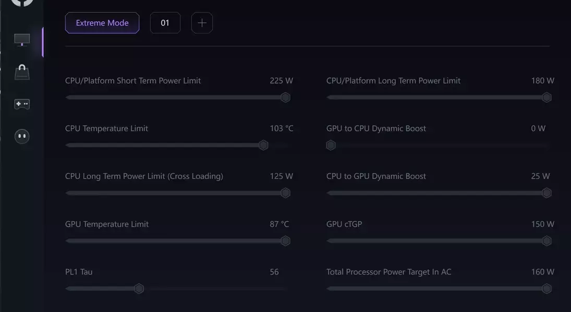The width and height of the screenshot is (571, 312).
Task: Select the Extreme Mode tab
Action: click(x=102, y=23)
